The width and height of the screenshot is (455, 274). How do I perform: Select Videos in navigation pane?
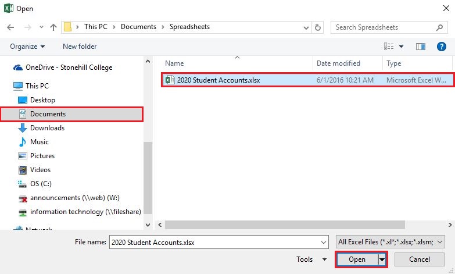pyautogui.click(x=40, y=170)
